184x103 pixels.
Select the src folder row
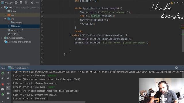(20, 19)
